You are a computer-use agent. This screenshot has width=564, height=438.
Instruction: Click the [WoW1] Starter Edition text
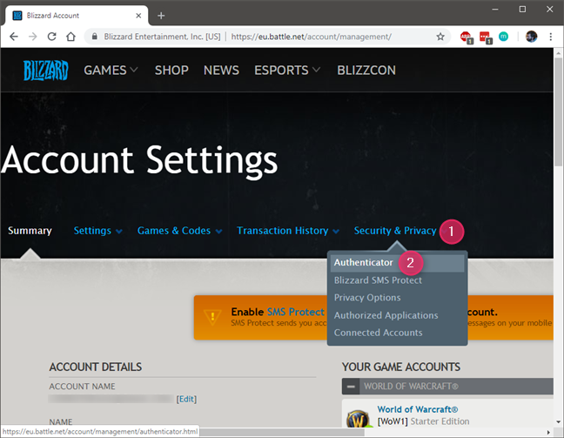pos(423,421)
